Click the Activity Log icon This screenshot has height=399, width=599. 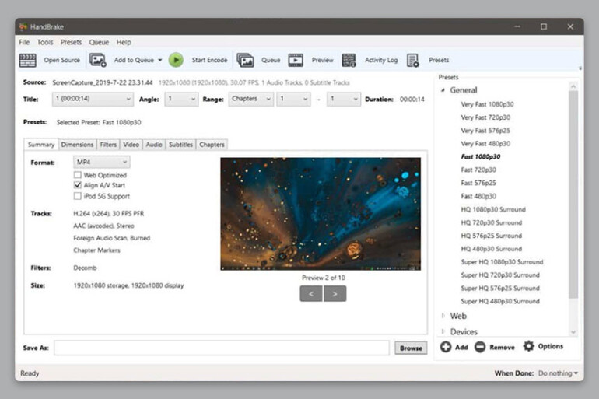pos(349,60)
